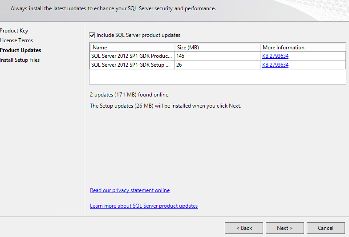Click the Next button
This screenshot has height=237, width=349.
click(x=285, y=228)
